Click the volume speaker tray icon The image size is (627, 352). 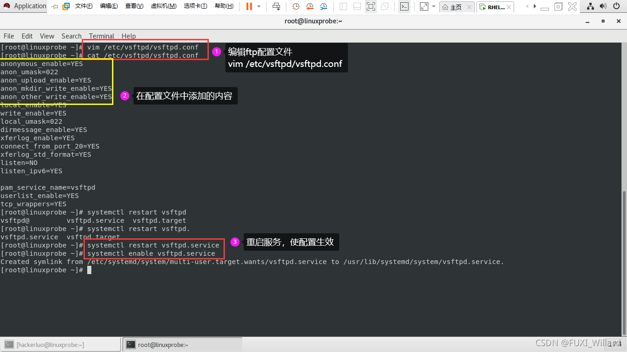point(604,6)
